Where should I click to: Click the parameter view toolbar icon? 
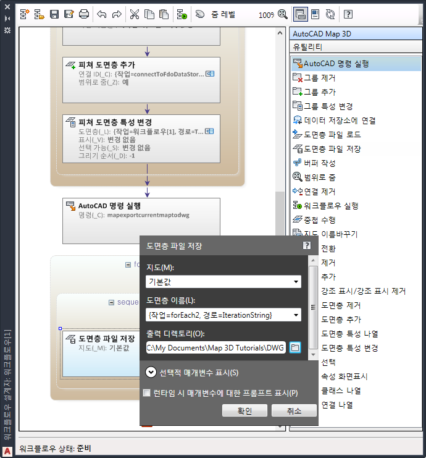point(315,14)
